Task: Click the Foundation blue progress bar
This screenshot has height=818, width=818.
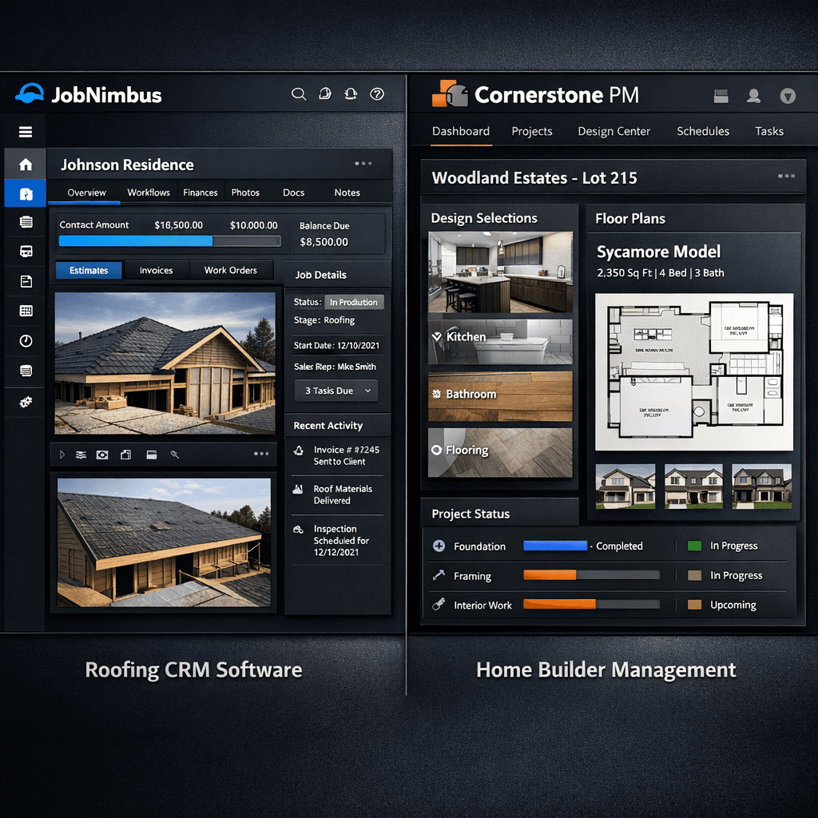Action: 555,546
